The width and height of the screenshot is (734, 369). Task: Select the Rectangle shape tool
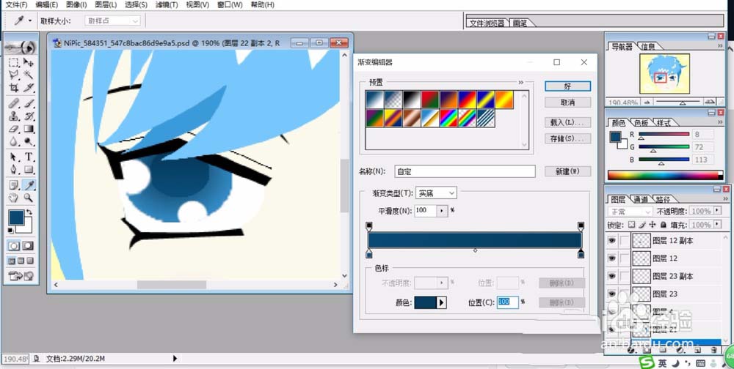29,170
